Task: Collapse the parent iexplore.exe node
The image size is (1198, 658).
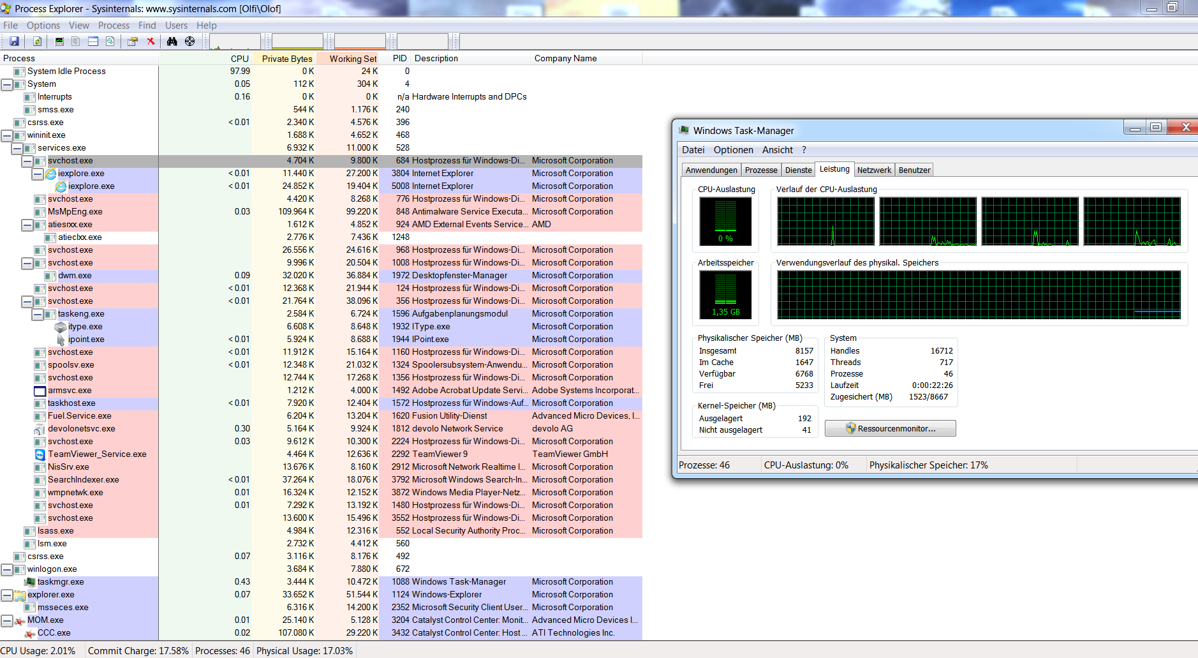Action: coord(38,174)
